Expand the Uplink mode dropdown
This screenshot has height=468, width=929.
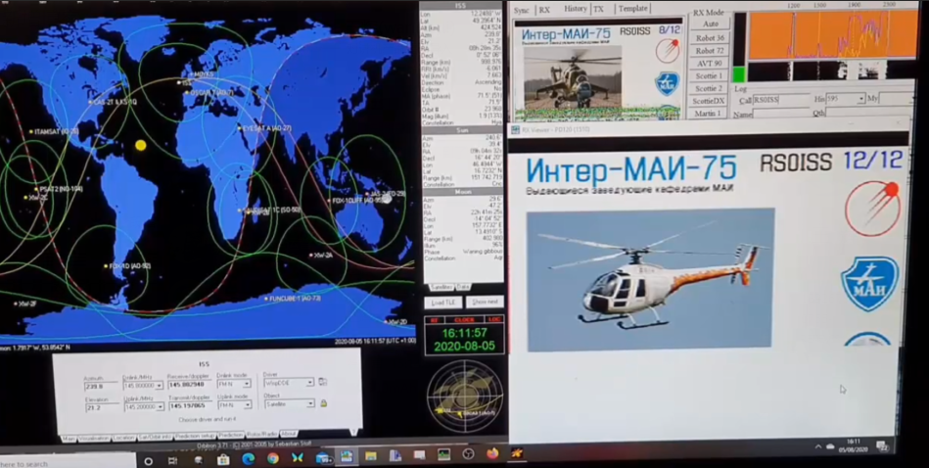248,405
